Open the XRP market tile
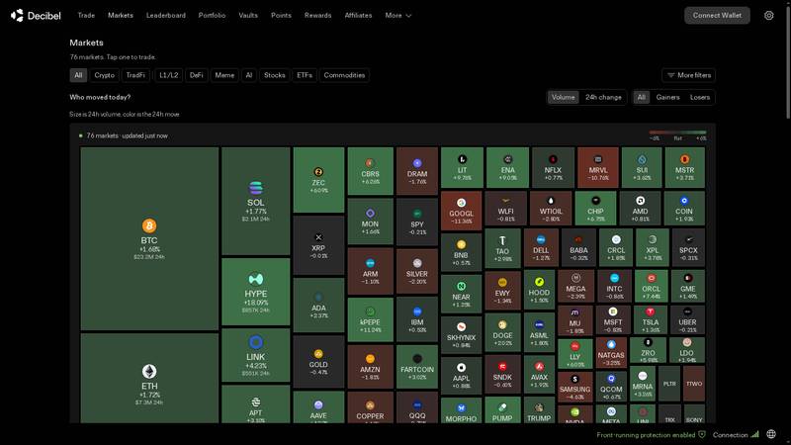Image resolution: width=791 pixels, height=445 pixels. 318,245
